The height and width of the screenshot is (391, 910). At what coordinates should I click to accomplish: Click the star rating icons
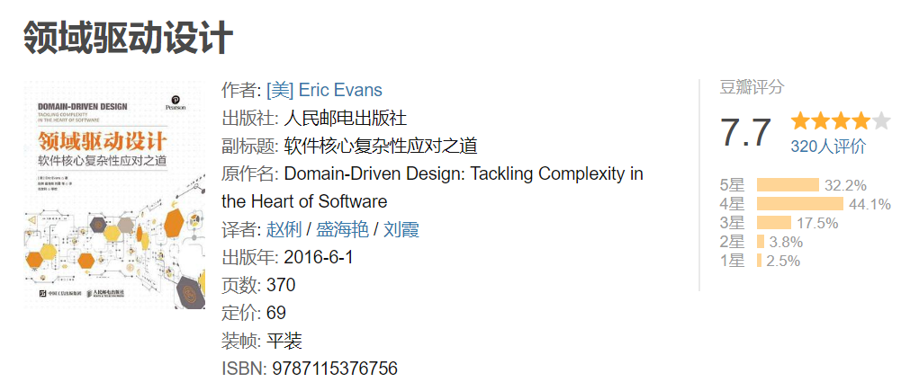[841, 121]
